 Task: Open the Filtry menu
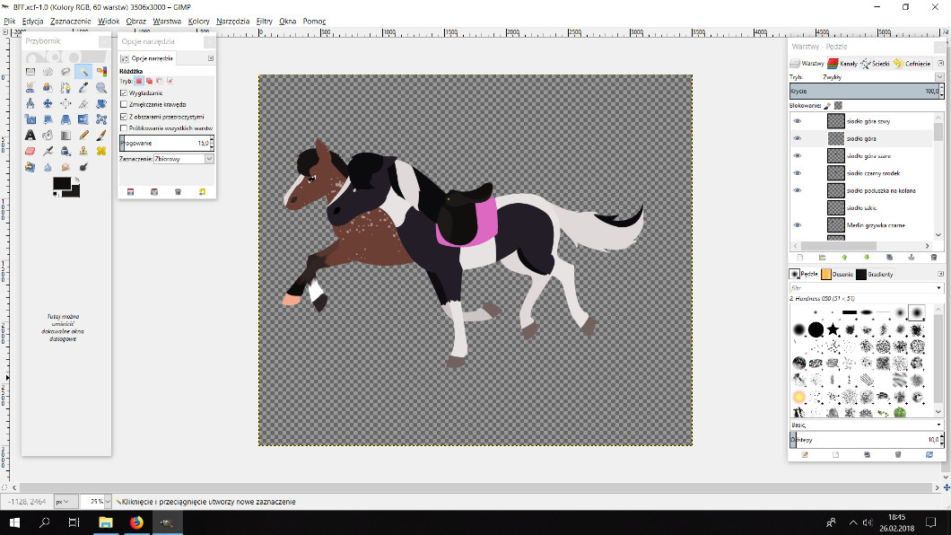[264, 21]
